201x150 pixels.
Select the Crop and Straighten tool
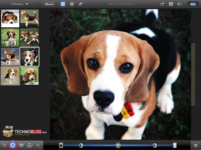coord(4,145)
